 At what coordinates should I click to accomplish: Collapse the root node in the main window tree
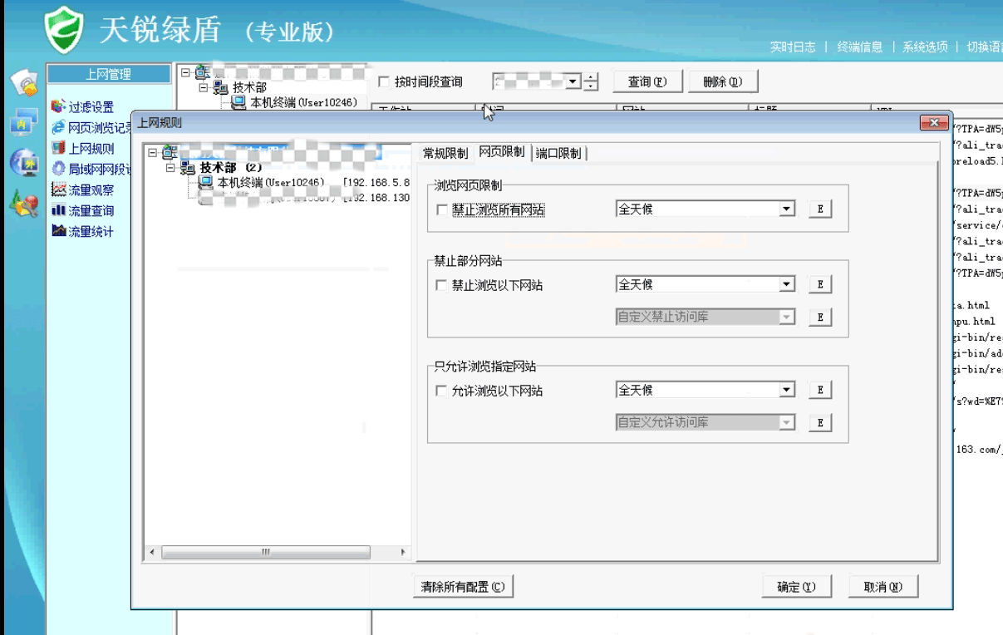coord(185,72)
